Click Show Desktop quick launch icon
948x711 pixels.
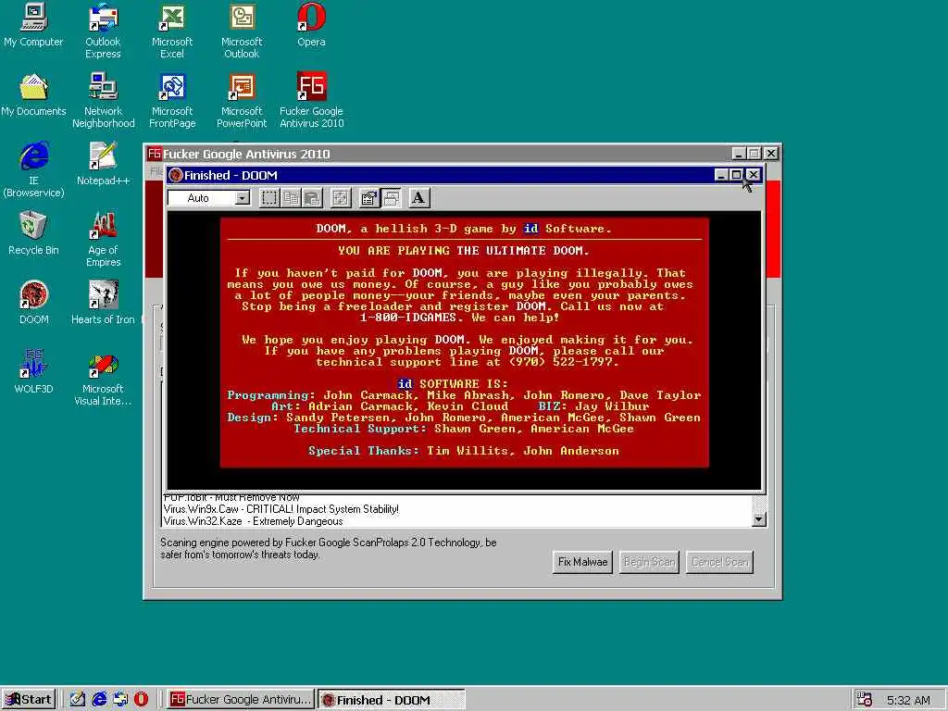point(78,700)
